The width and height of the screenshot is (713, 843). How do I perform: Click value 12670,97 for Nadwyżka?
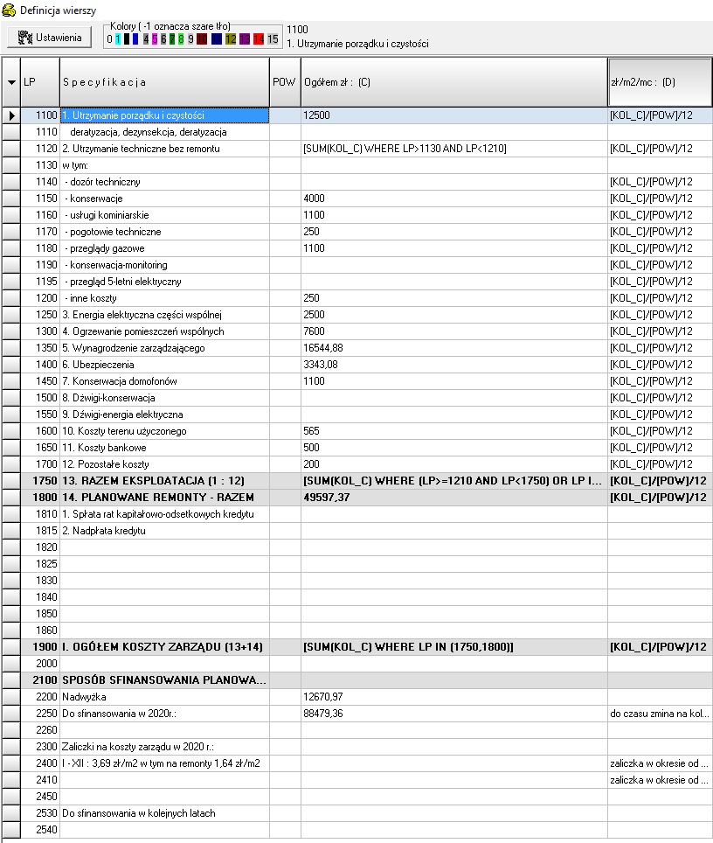tap(454, 697)
